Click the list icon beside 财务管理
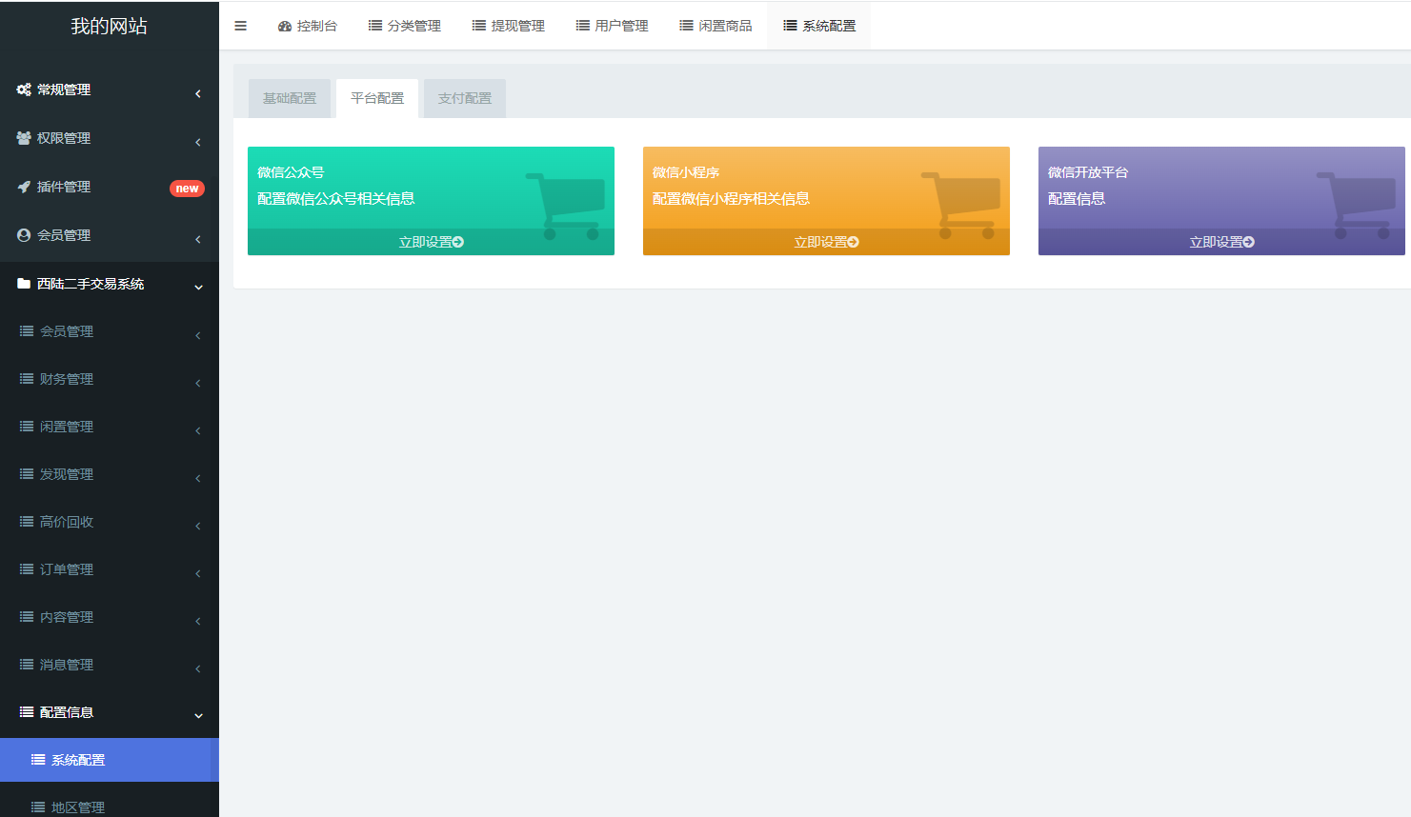 27,379
